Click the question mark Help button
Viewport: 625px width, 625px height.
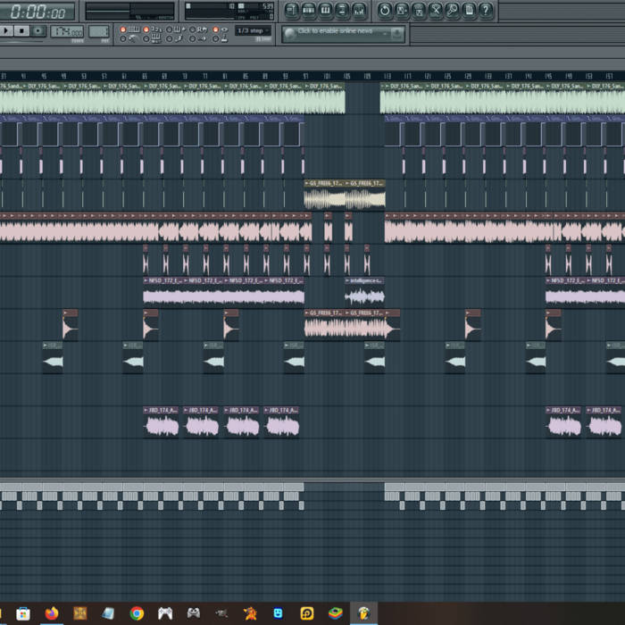point(486,11)
